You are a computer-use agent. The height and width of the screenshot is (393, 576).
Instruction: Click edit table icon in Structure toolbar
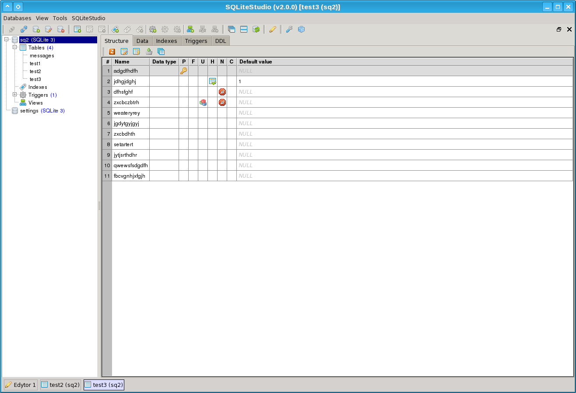pos(124,51)
